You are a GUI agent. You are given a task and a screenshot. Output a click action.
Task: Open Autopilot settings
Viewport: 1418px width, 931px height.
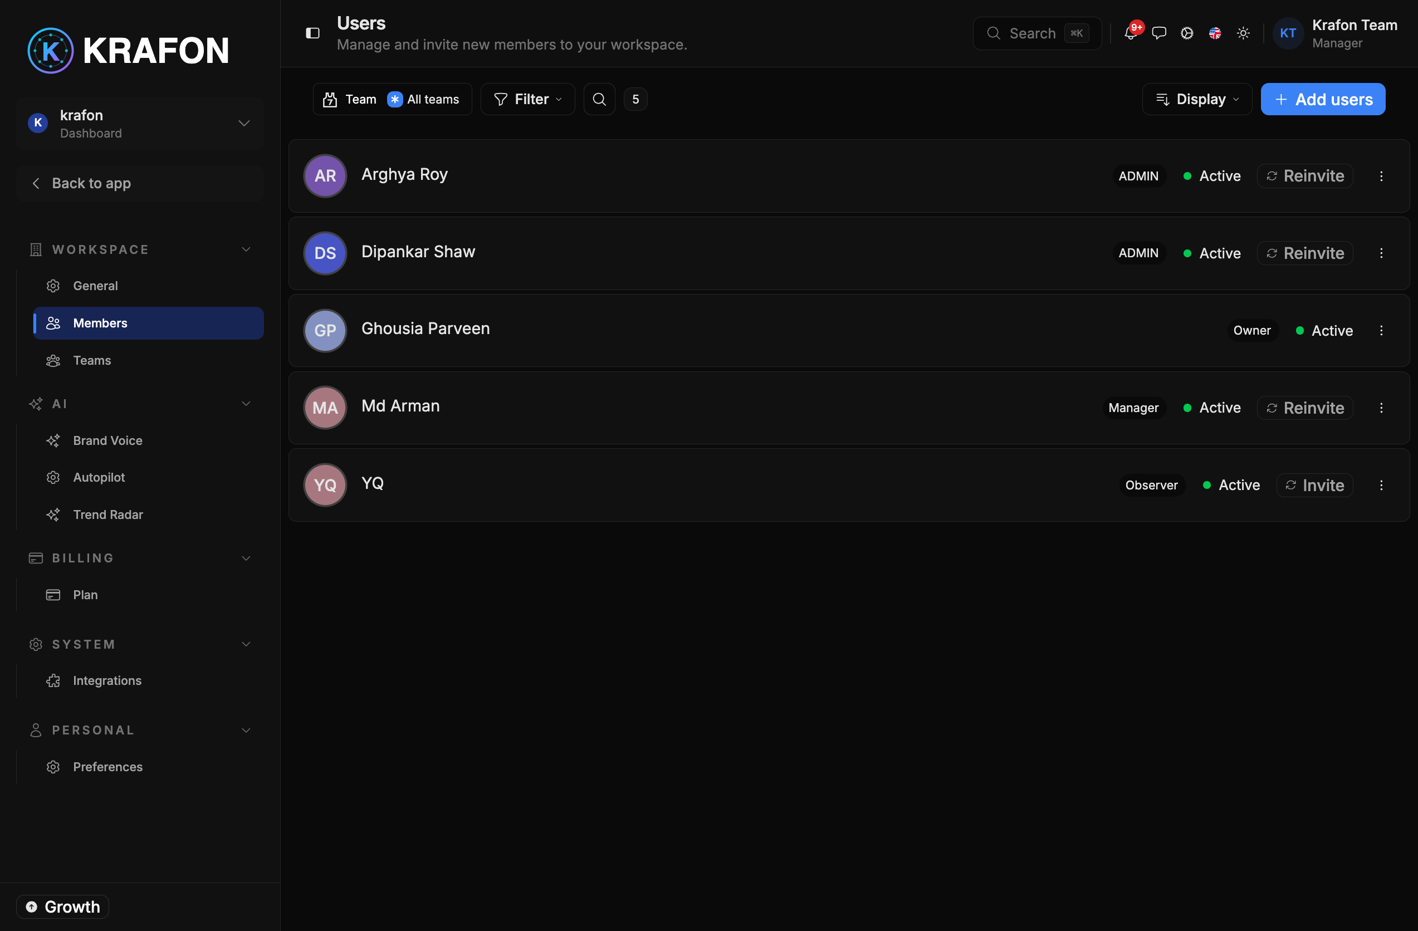pos(148,478)
